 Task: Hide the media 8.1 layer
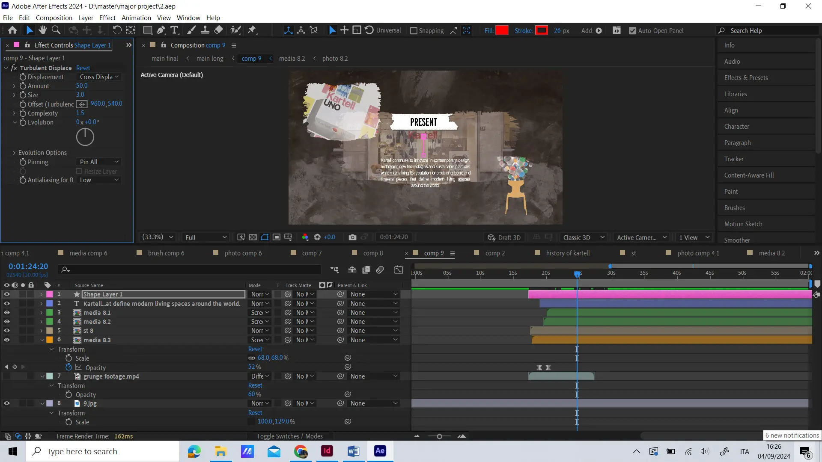coord(7,313)
